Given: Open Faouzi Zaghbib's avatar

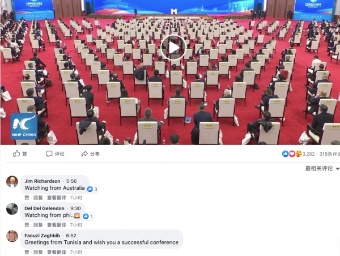Looking at the screenshot, I should 12,236.
